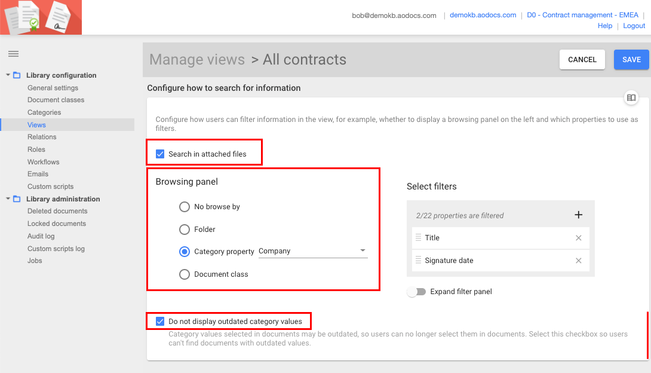Select the Folder browsing option
Screen dimensions: 651x373
pos(185,230)
